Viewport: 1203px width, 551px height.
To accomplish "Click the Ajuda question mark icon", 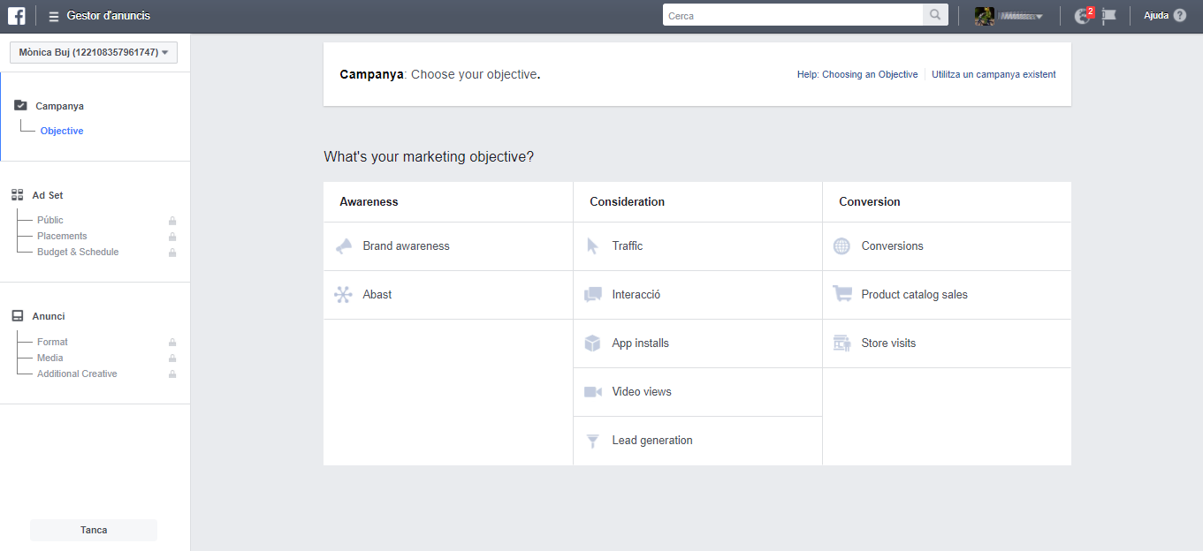I will [x=1179, y=16].
